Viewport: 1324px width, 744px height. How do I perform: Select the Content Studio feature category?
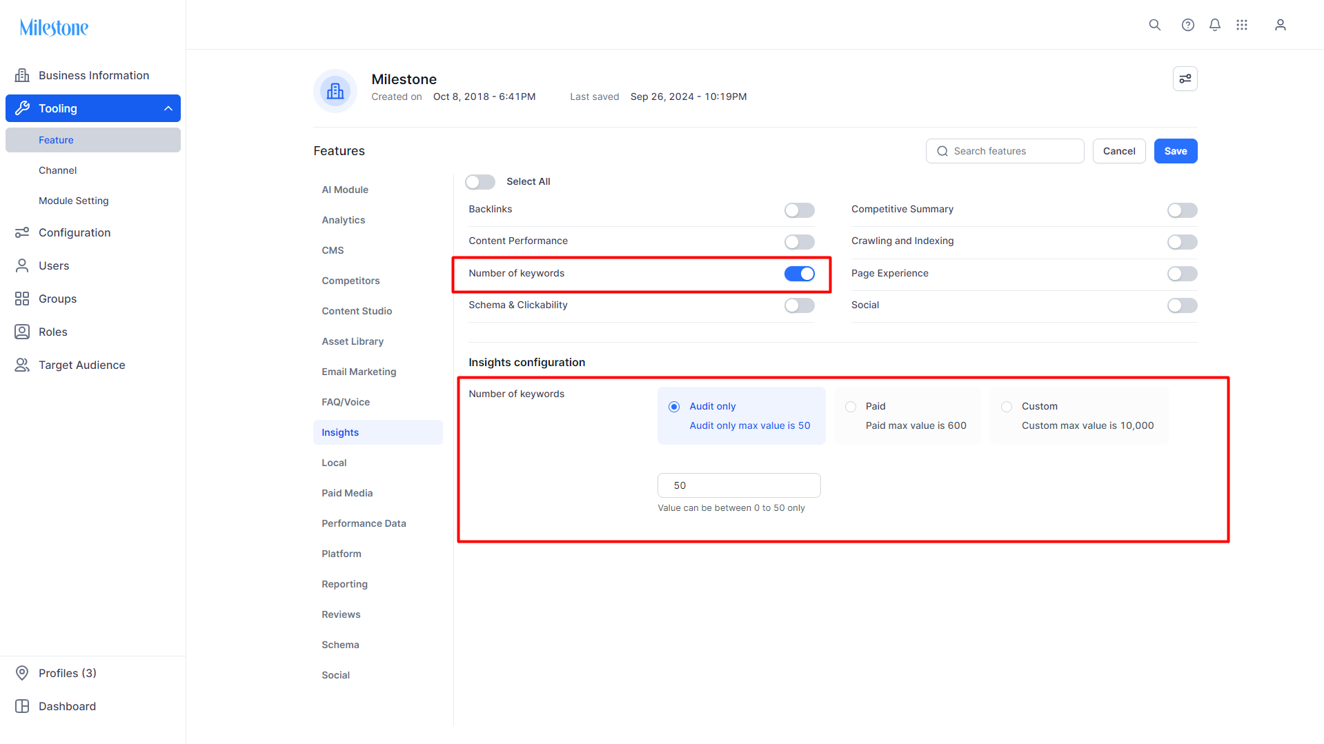[378, 311]
